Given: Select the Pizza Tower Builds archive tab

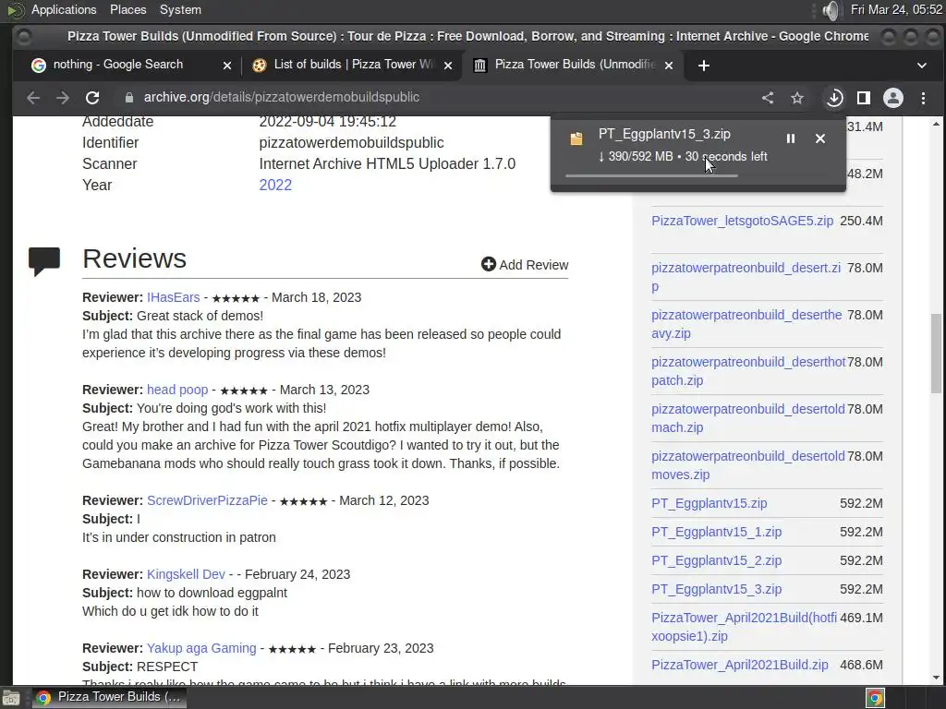Looking at the screenshot, I should [x=572, y=66].
